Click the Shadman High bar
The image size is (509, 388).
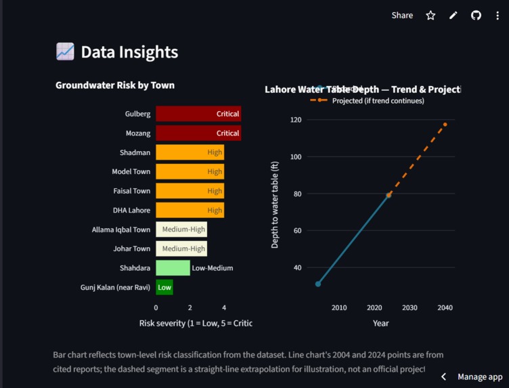190,152
